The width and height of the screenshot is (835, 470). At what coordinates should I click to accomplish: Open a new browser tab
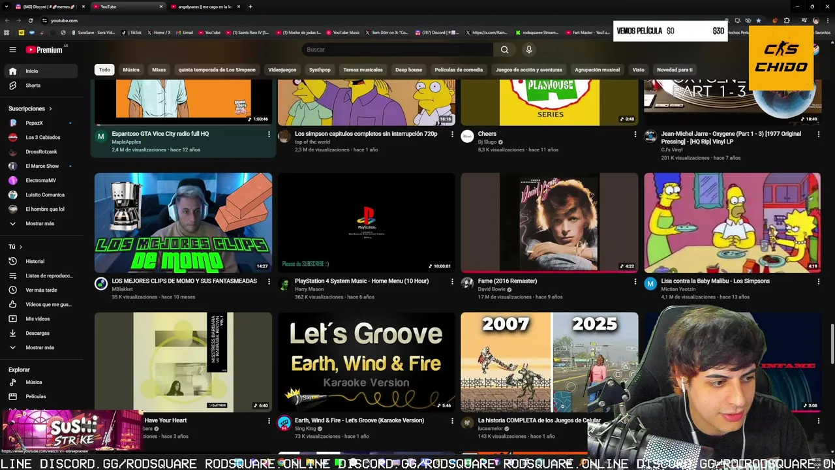tap(250, 7)
